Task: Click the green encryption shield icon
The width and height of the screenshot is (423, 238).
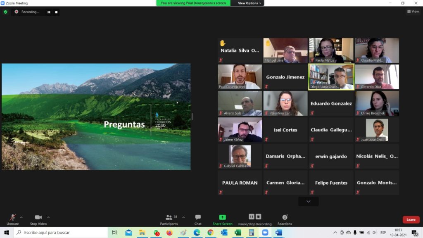Action: click(5, 12)
